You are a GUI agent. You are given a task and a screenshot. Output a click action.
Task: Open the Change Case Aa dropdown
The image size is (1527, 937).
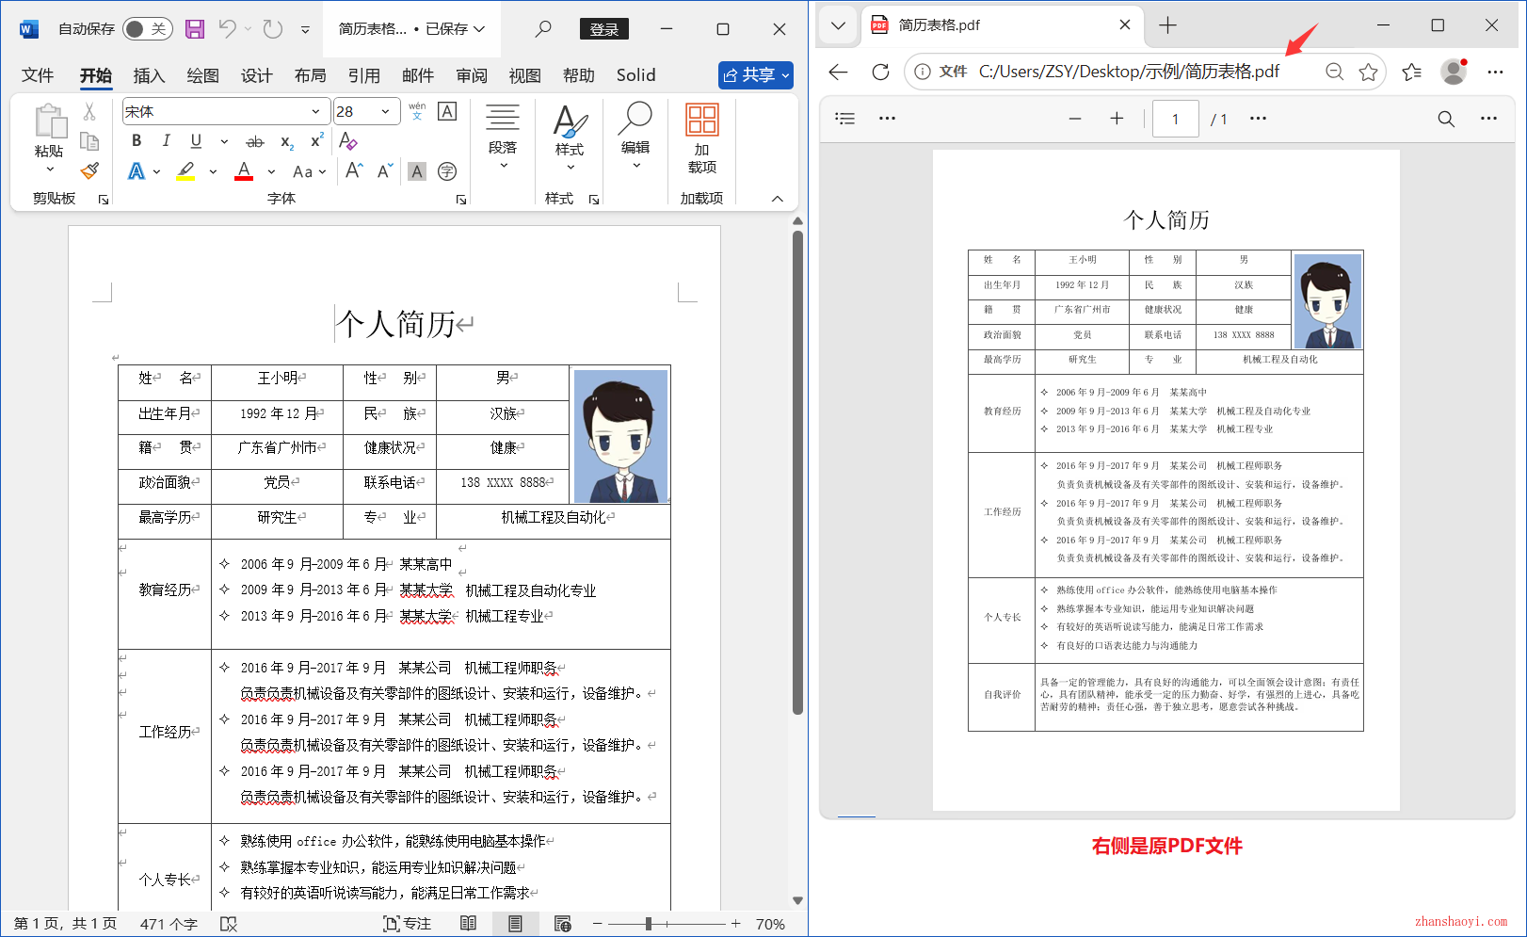click(x=309, y=171)
